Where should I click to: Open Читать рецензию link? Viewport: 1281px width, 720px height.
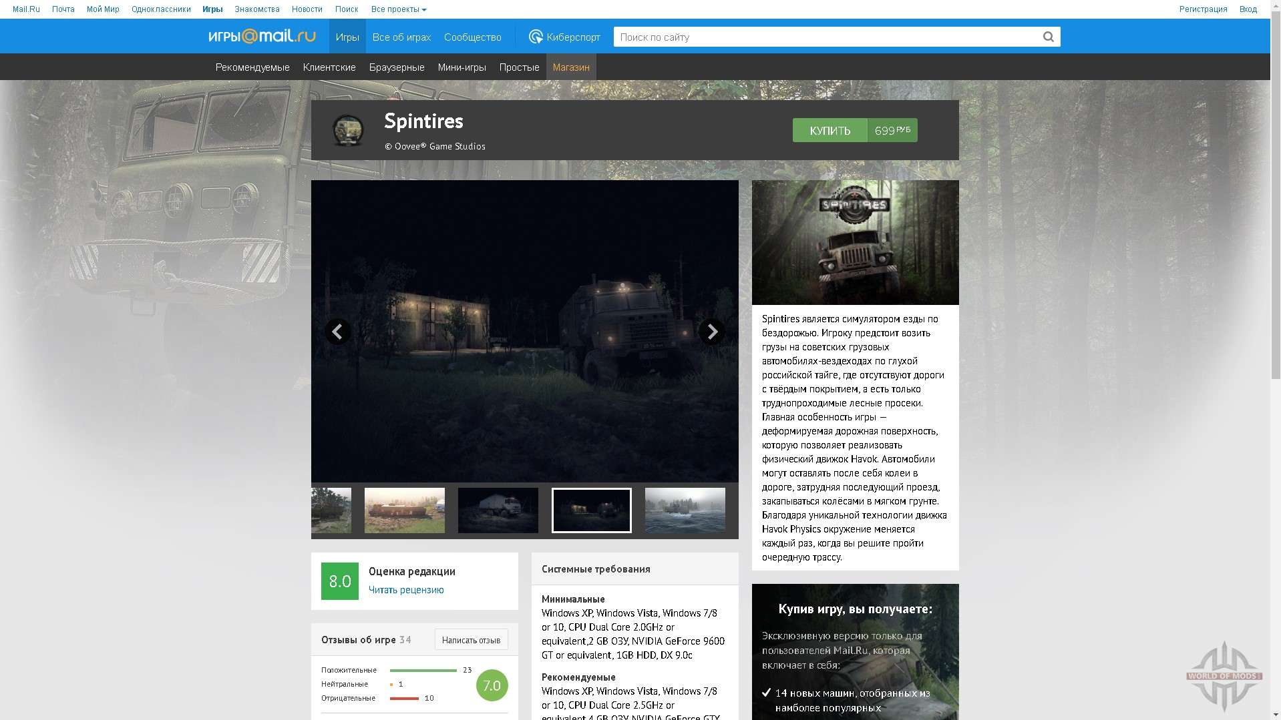tap(406, 590)
